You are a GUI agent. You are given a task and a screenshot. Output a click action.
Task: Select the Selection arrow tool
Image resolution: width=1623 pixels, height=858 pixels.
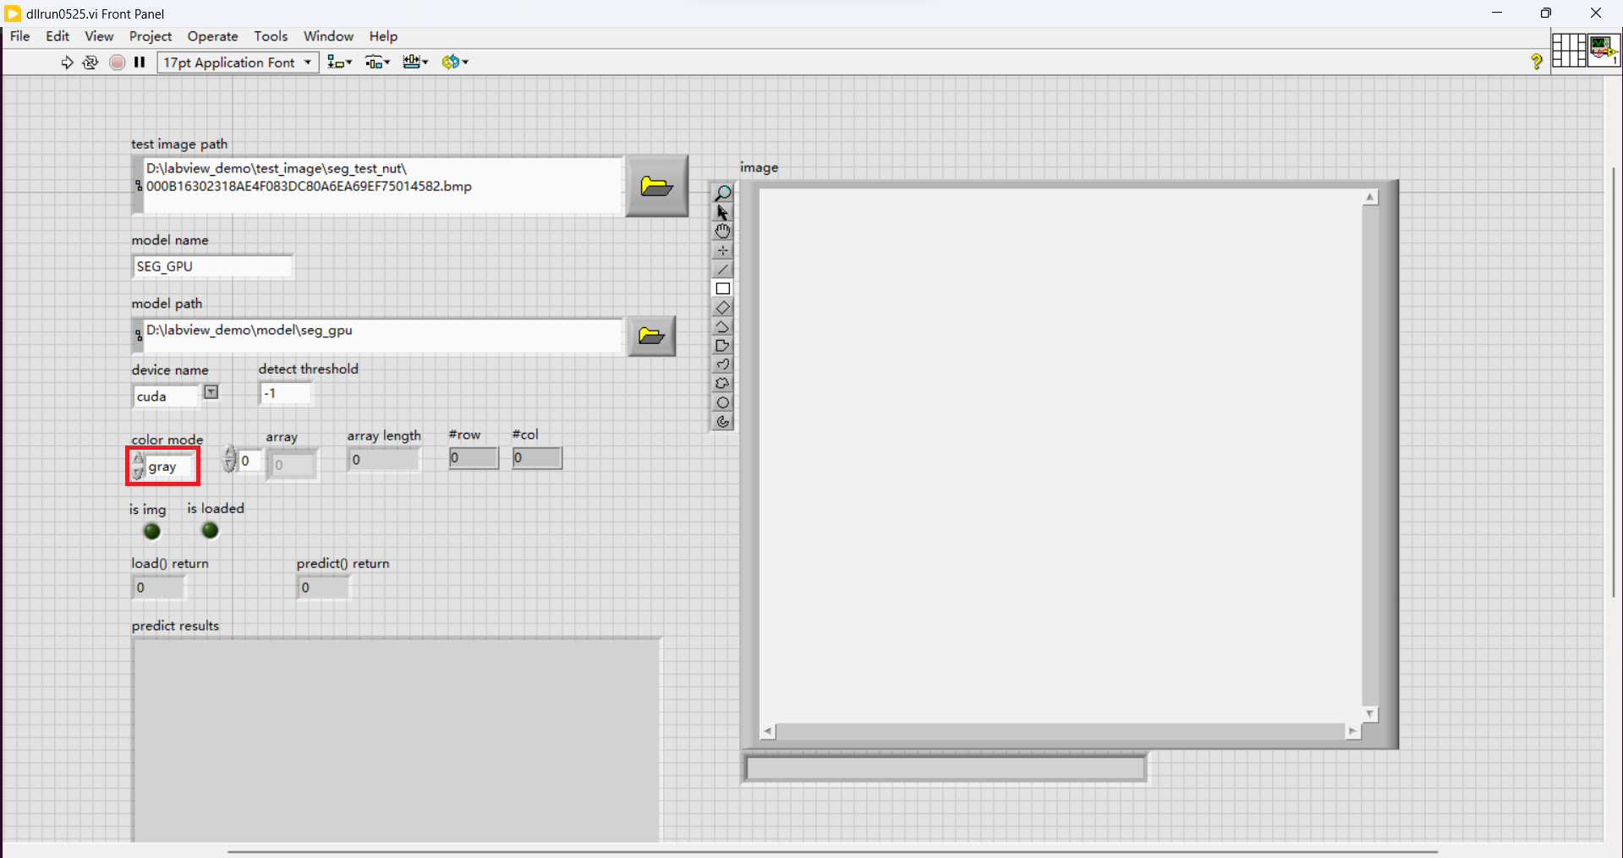click(722, 212)
